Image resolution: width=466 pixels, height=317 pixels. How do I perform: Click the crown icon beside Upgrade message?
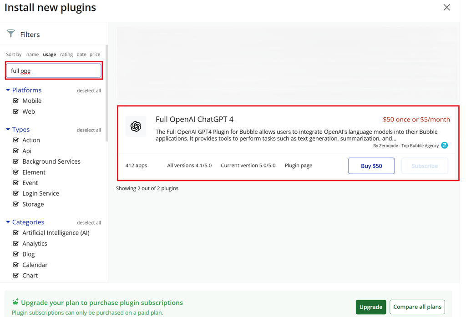15,302
